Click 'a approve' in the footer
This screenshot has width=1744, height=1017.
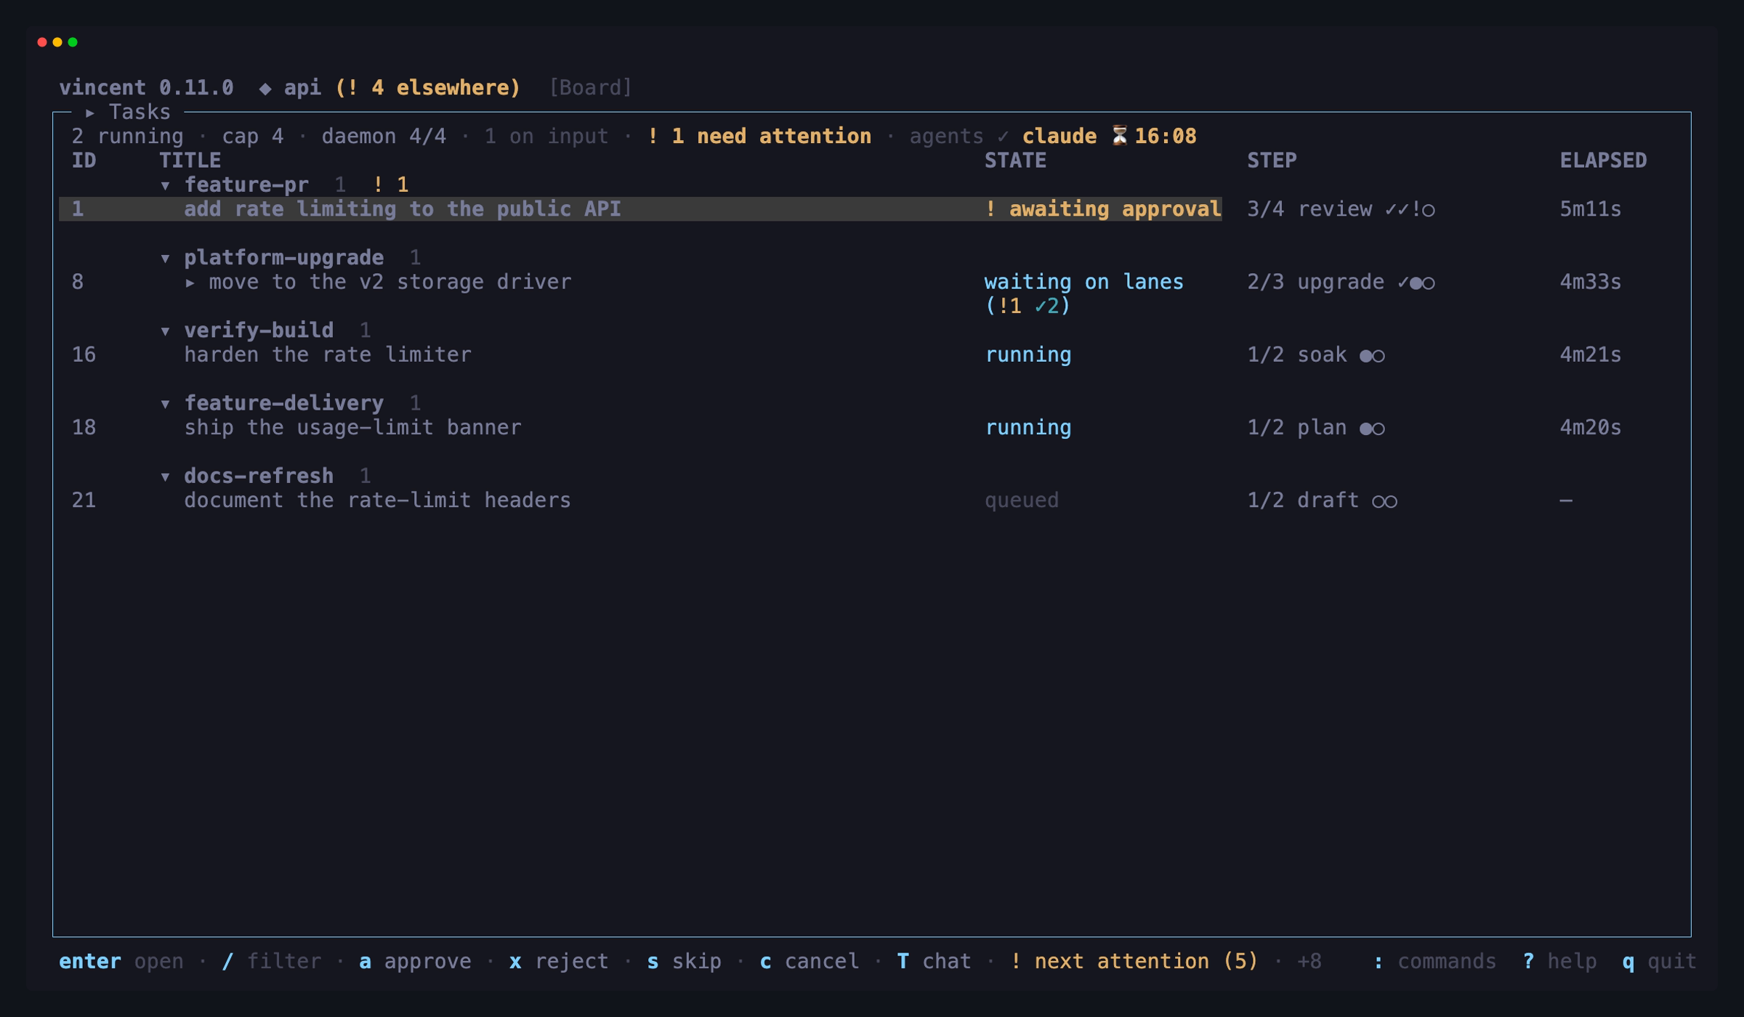(x=415, y=961)
